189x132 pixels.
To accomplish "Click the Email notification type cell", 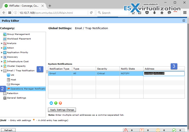I will coord(60,74).
